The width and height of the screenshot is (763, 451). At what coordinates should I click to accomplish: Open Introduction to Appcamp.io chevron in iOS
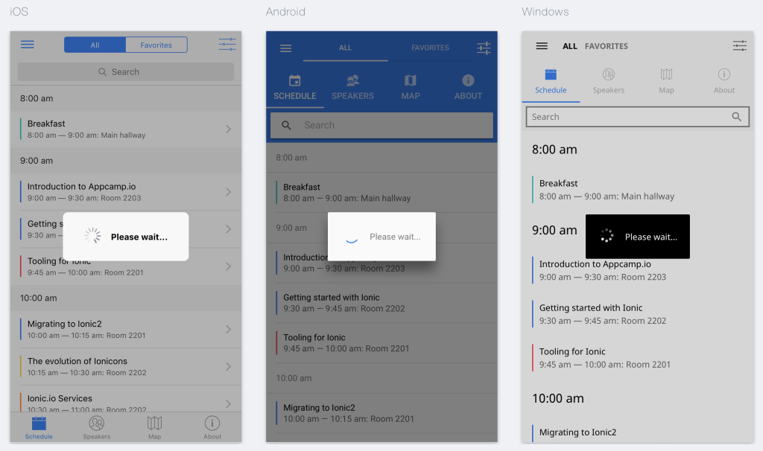228,191
